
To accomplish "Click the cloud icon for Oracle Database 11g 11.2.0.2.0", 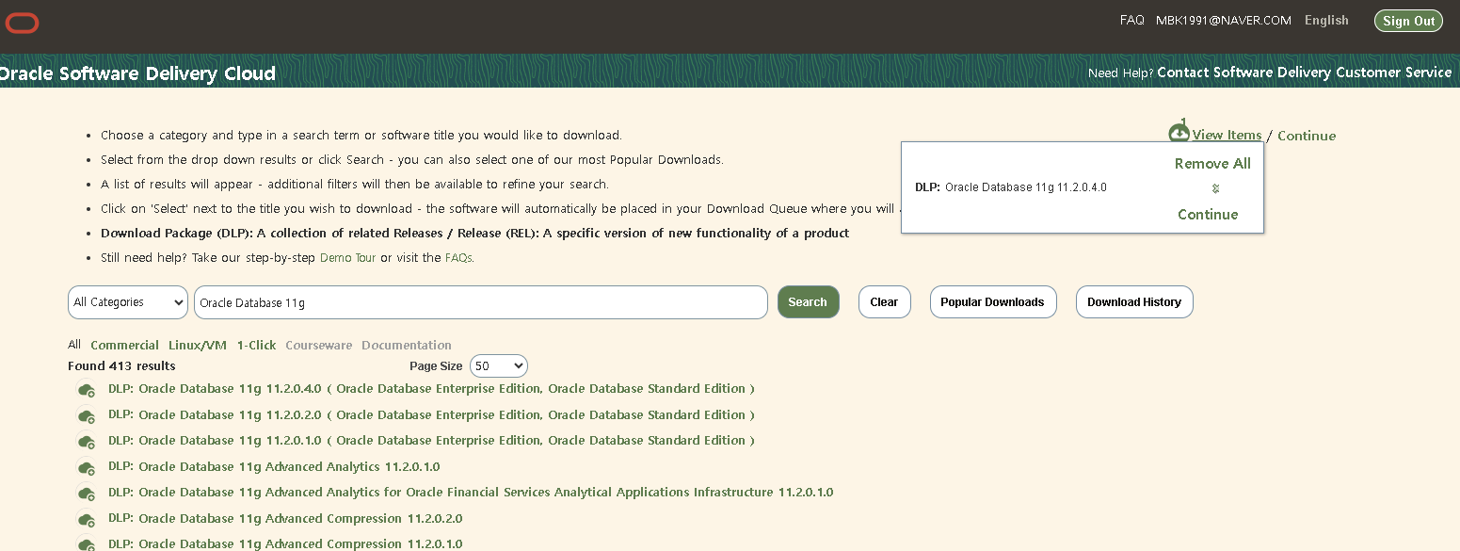I will click(x=87, y=415).
